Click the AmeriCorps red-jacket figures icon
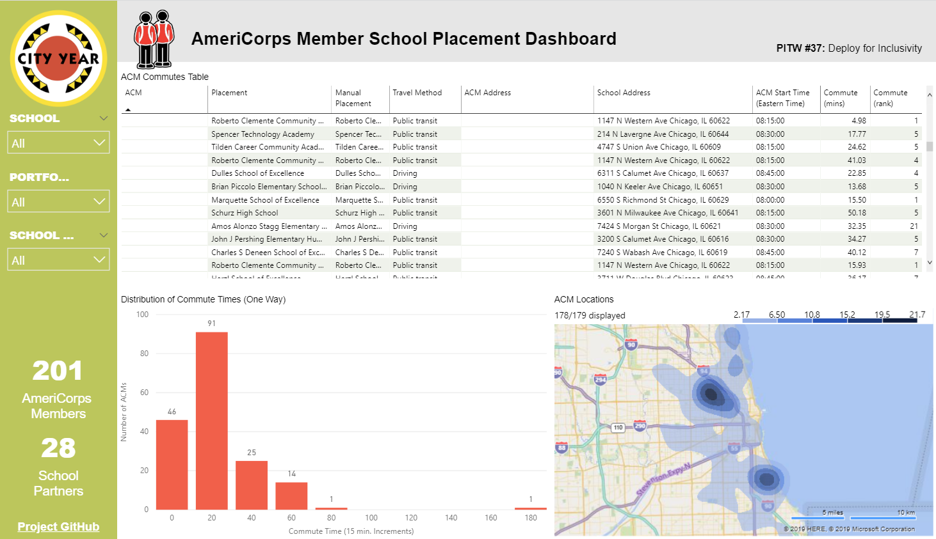Image resolution: width=936 pixels, height=539 pixels. 154,39
